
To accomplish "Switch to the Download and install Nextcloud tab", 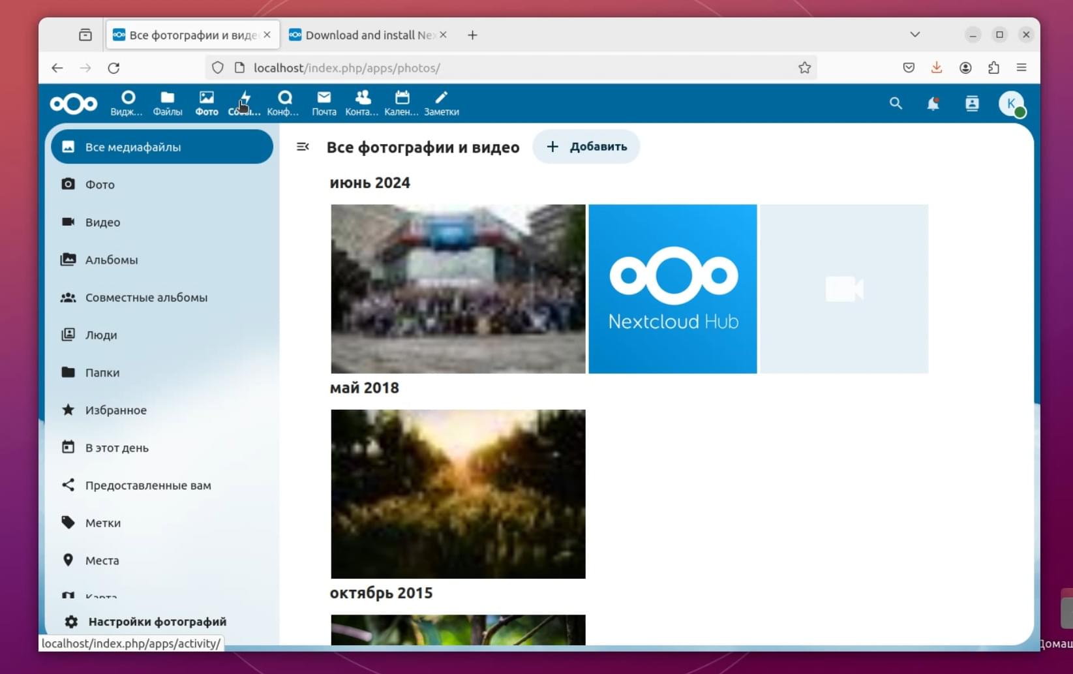I will [369, 35].
